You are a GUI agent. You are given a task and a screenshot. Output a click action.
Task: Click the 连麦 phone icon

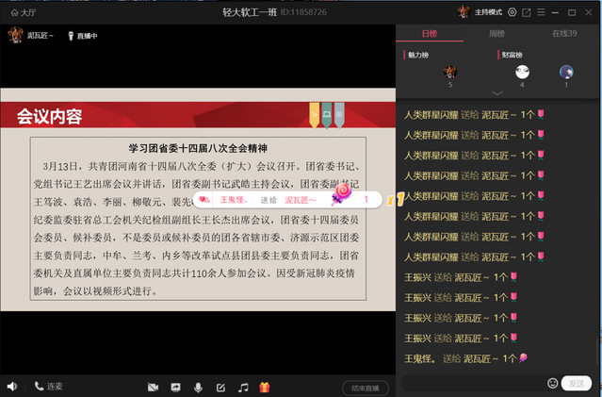48,387
